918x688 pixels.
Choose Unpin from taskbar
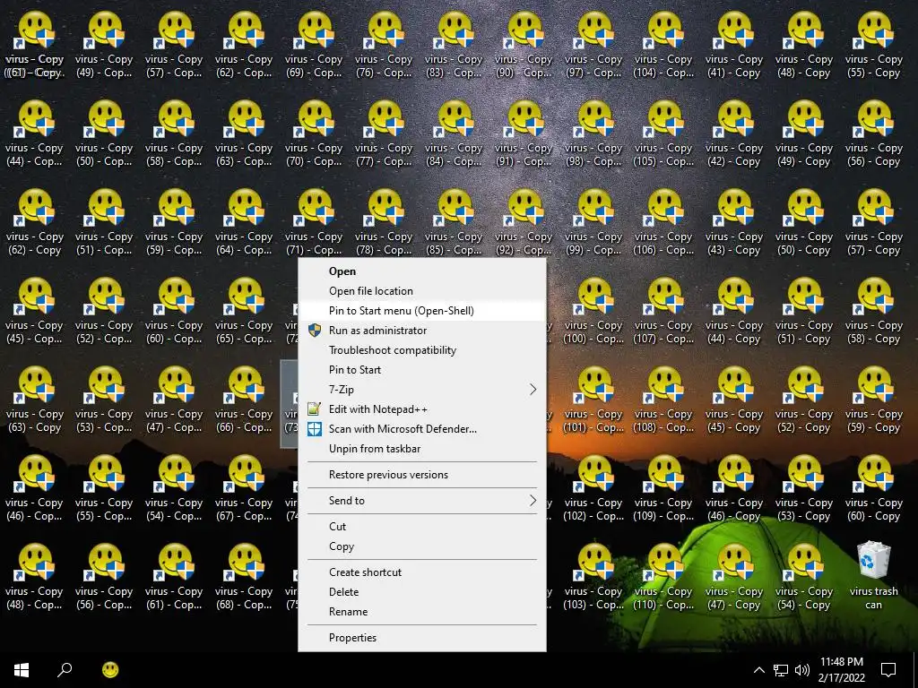[422, 449]
